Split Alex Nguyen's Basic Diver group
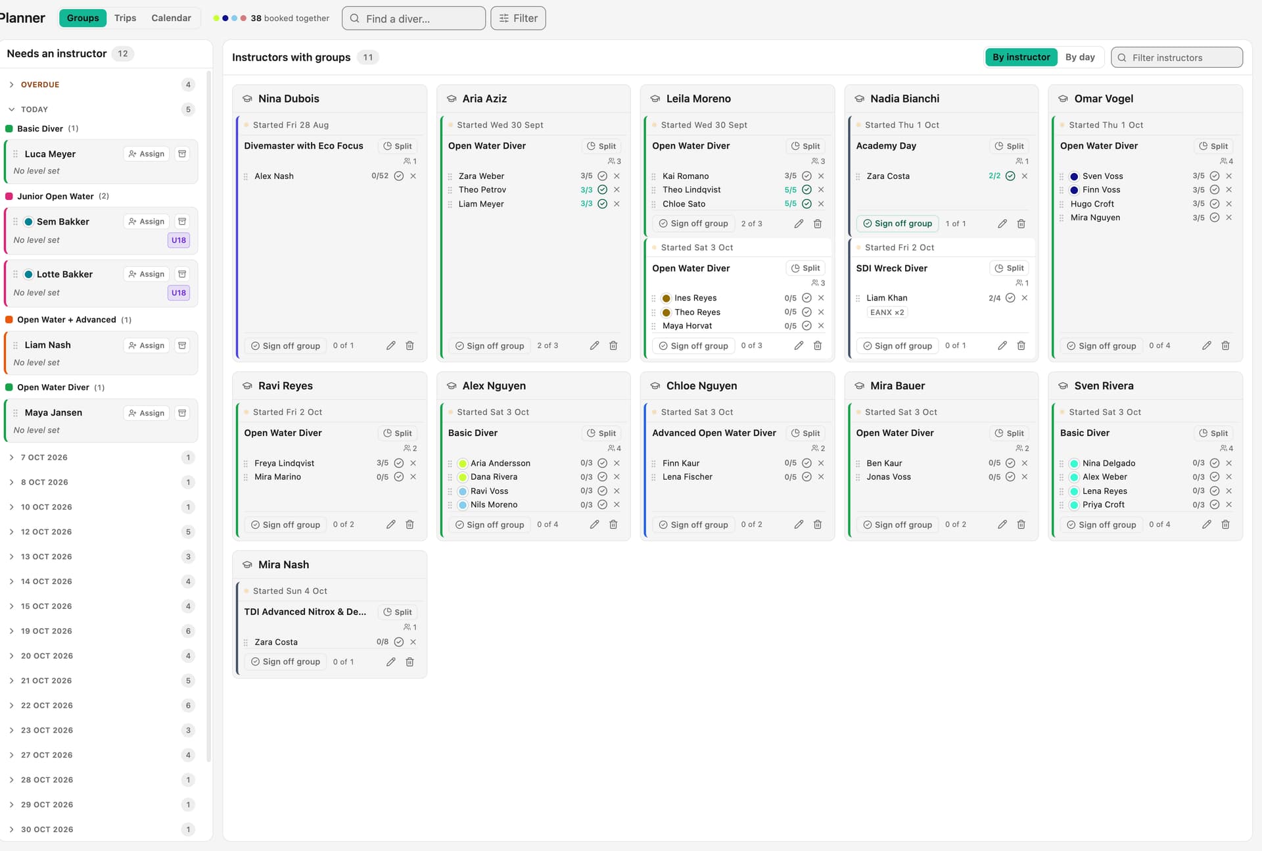Screen dimensions: 1262x851 coord(601,433)
